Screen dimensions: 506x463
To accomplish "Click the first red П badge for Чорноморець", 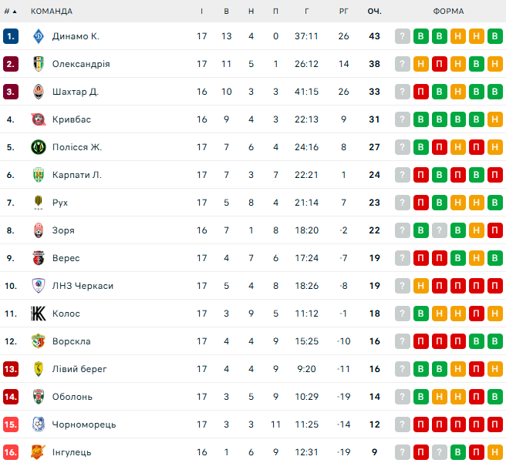I will pos(420,424).
